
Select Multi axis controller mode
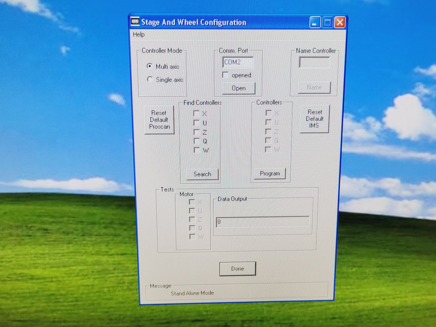[x=150, y=66]
